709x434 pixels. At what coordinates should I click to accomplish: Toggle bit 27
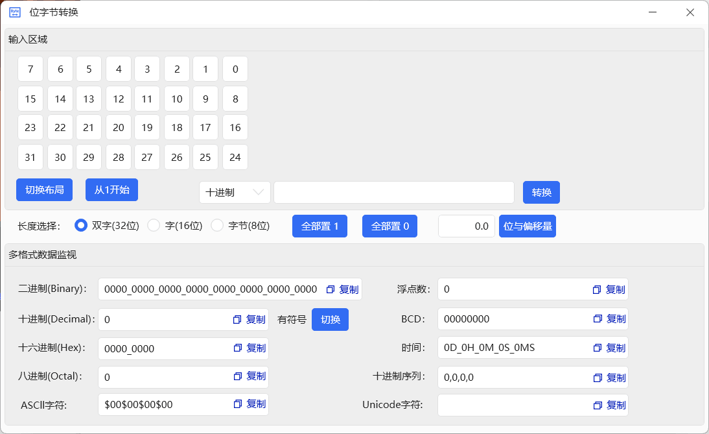point(147,157)
